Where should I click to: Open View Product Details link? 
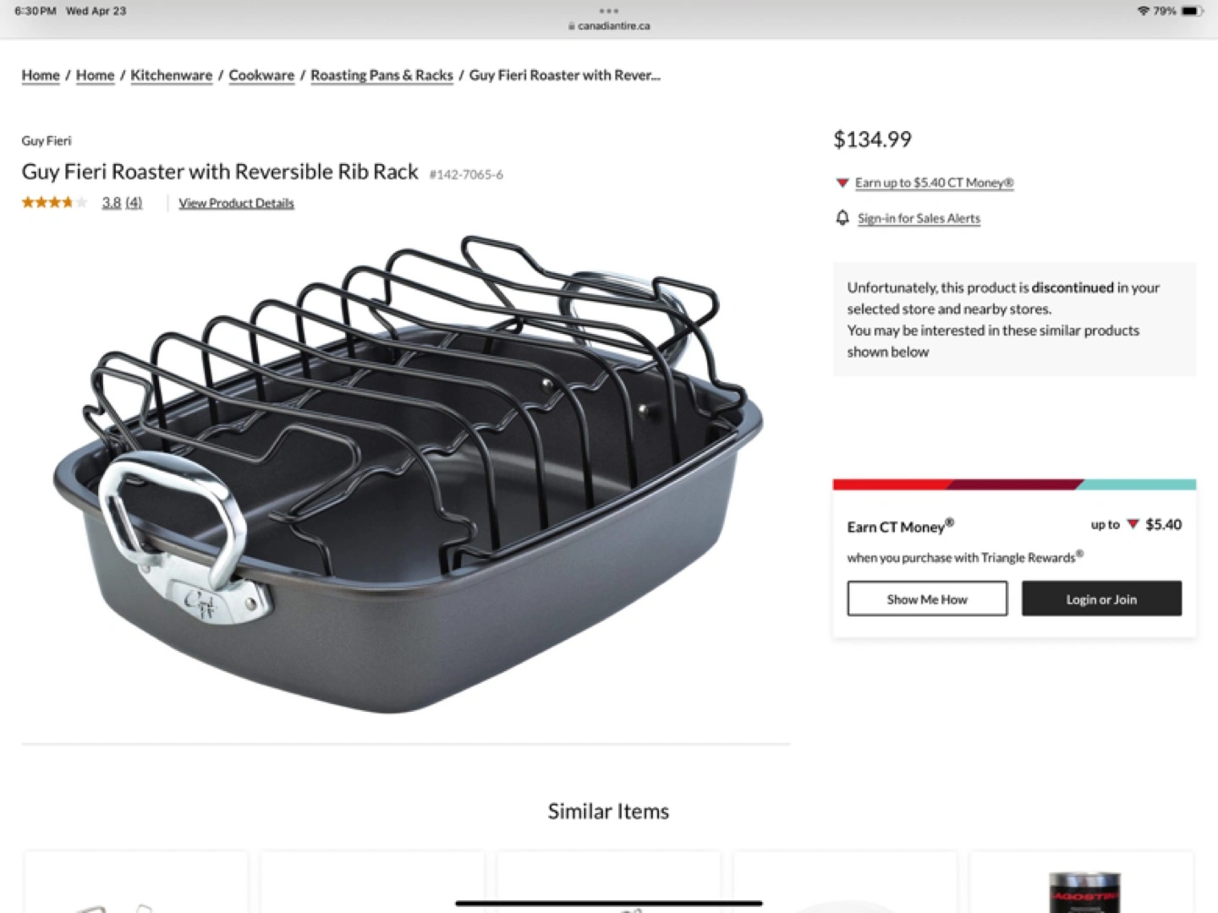[x=236, y=203]
